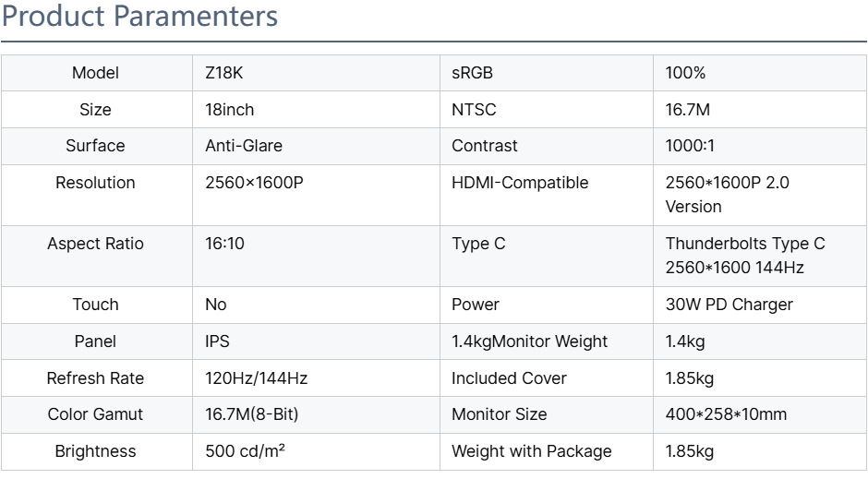This screenshot has height=479, width=868.
Task: Select the 30W PD Charger value
Action: (729, 305)
